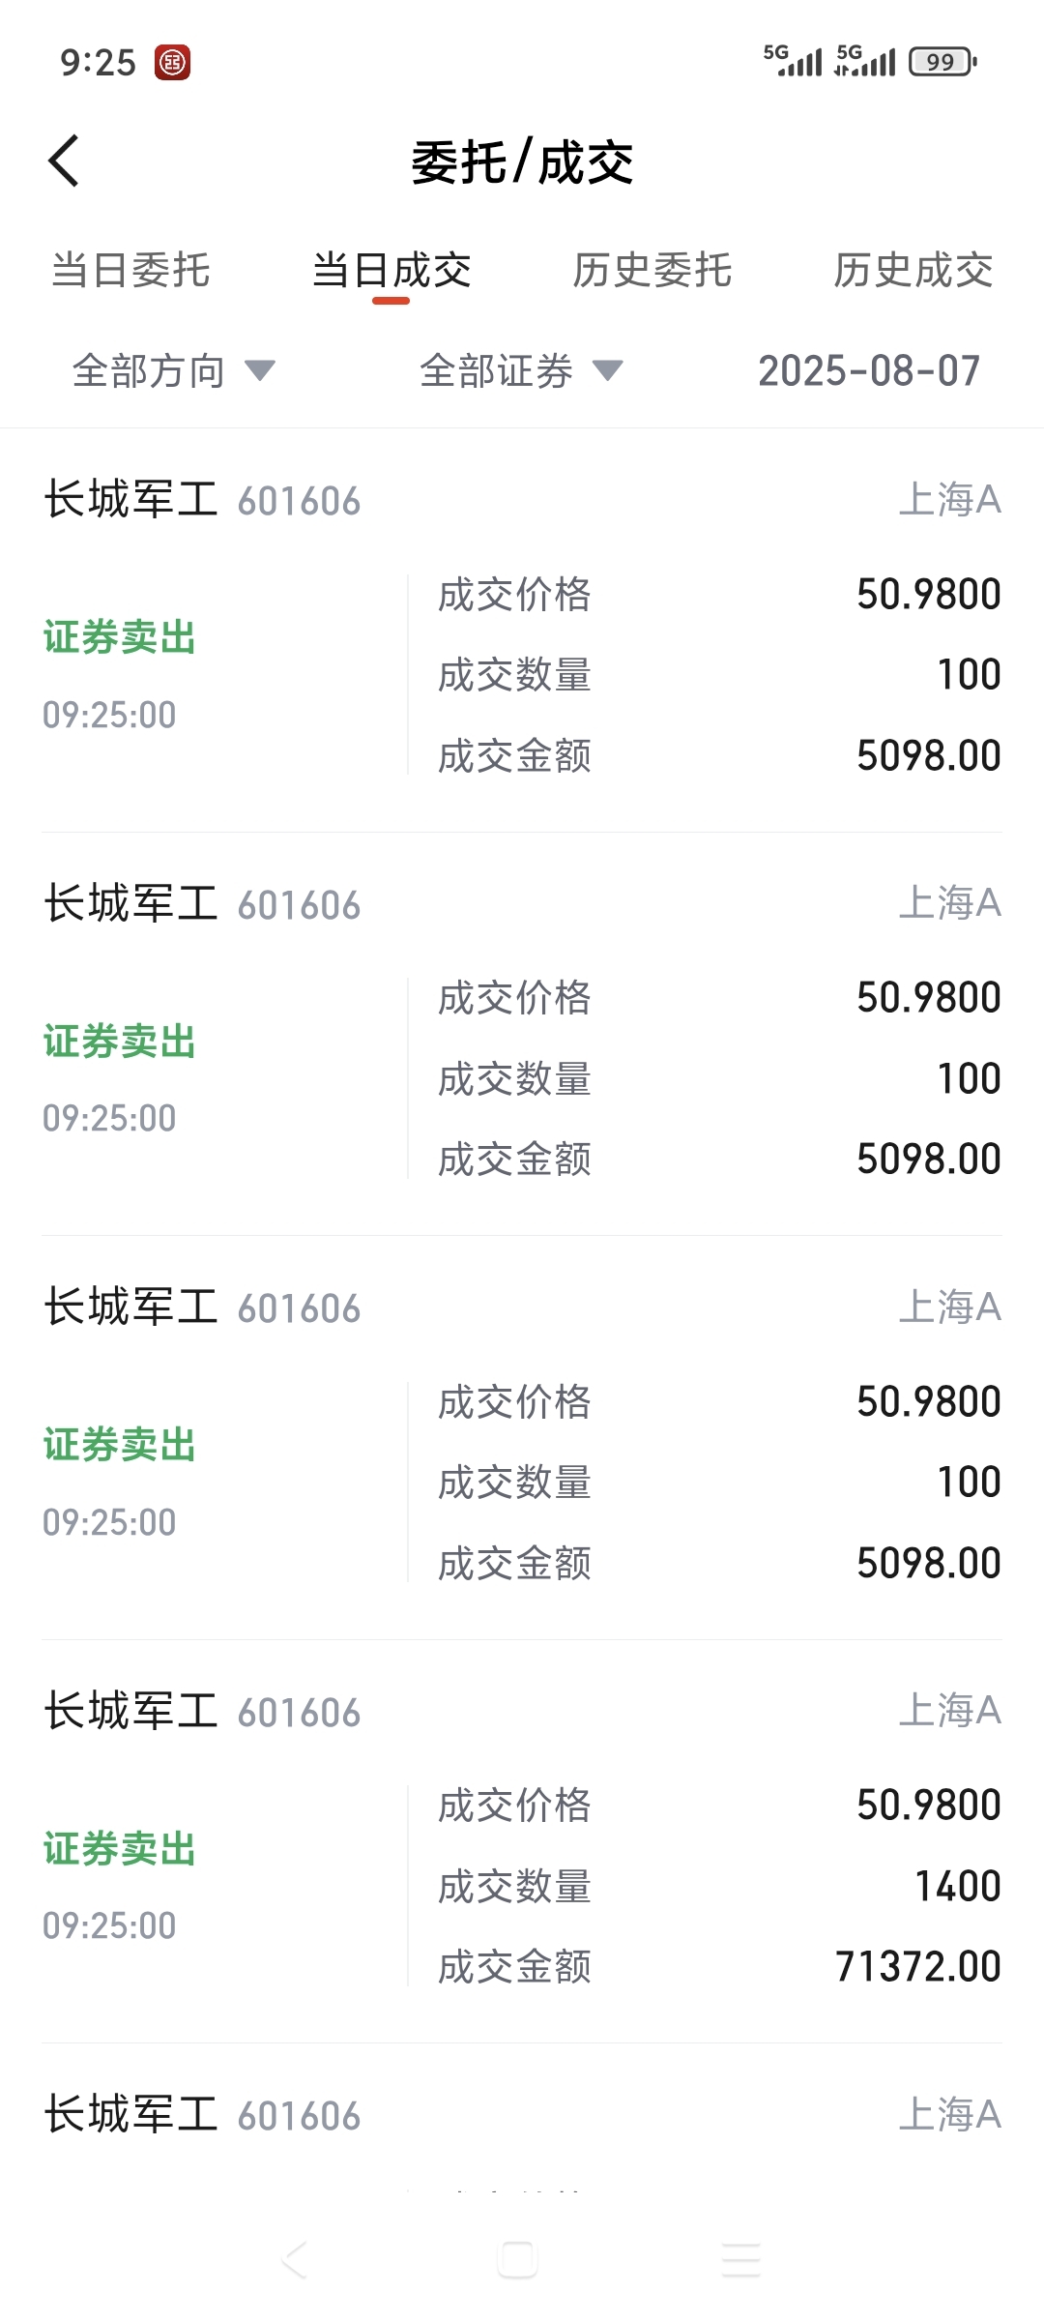Tap the ICBC app icon in status bar
Viewport: 1044px width, 2321px height.
tap(173, 63)
